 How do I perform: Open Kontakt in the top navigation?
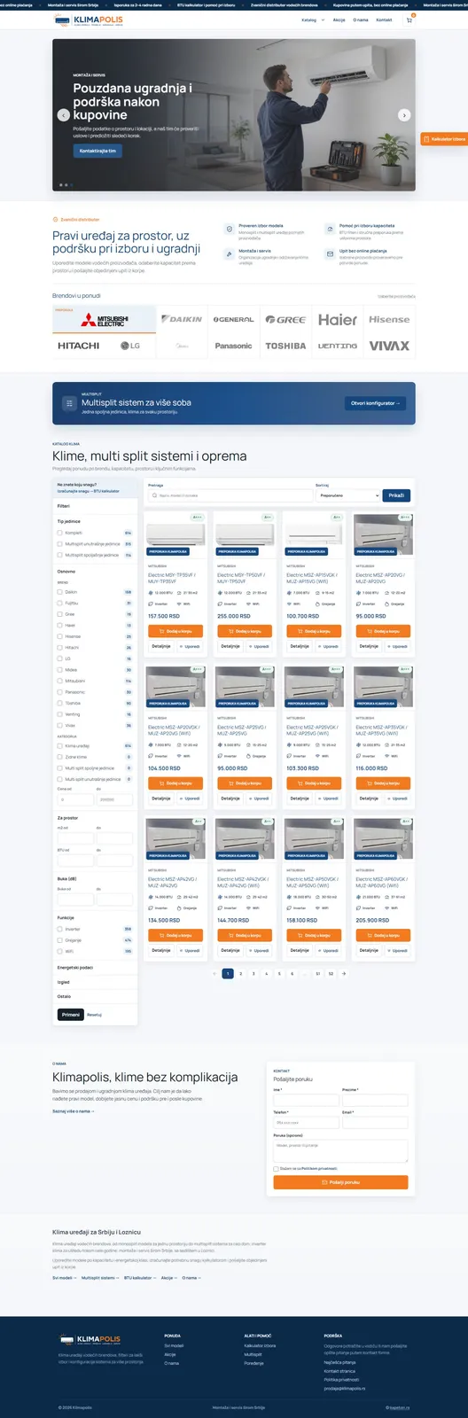[x=384, y=19]
